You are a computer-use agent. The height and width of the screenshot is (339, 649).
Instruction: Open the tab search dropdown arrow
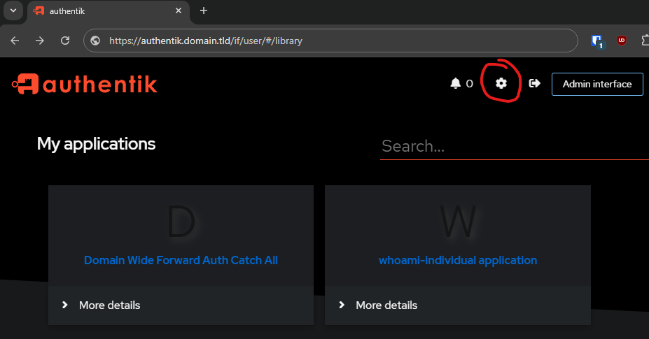coord(13,10)
